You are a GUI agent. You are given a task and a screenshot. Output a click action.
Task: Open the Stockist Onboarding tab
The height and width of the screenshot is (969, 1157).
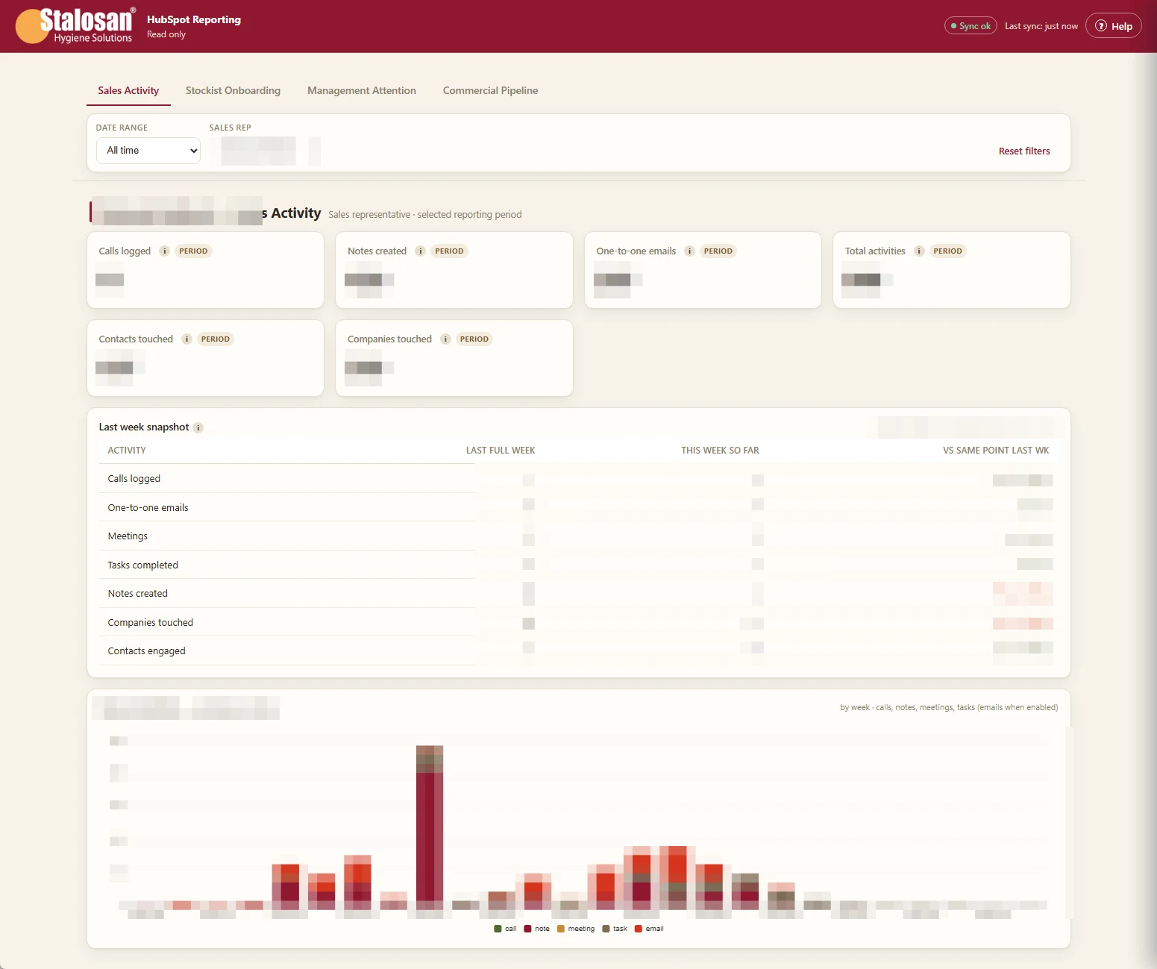point(233,90)
